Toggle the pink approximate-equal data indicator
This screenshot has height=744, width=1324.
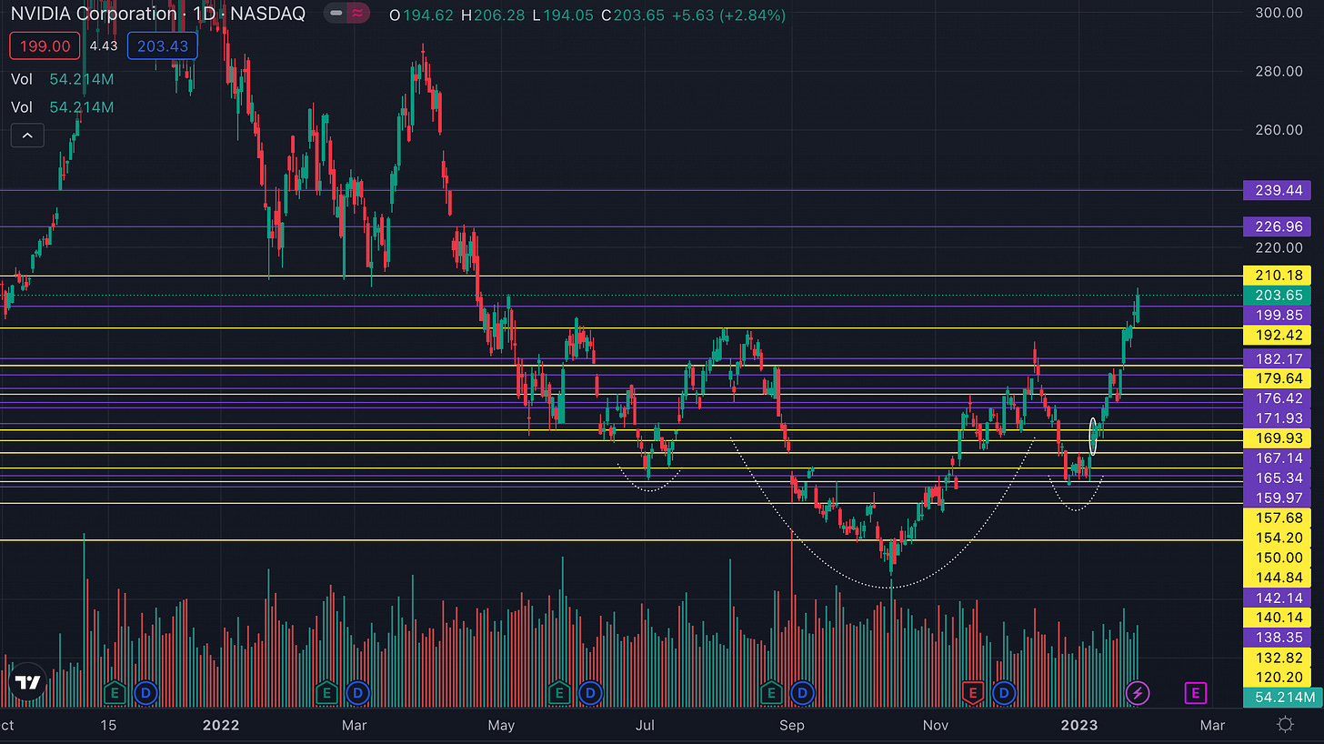pyautogui.click(x=358, y=15)
